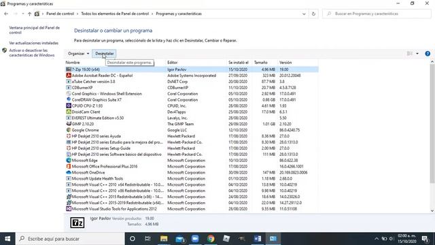Select HP Deskjet 2510 series Setup Guide
The height and width of the screenshot is (245, 435).
pos(192,148)
